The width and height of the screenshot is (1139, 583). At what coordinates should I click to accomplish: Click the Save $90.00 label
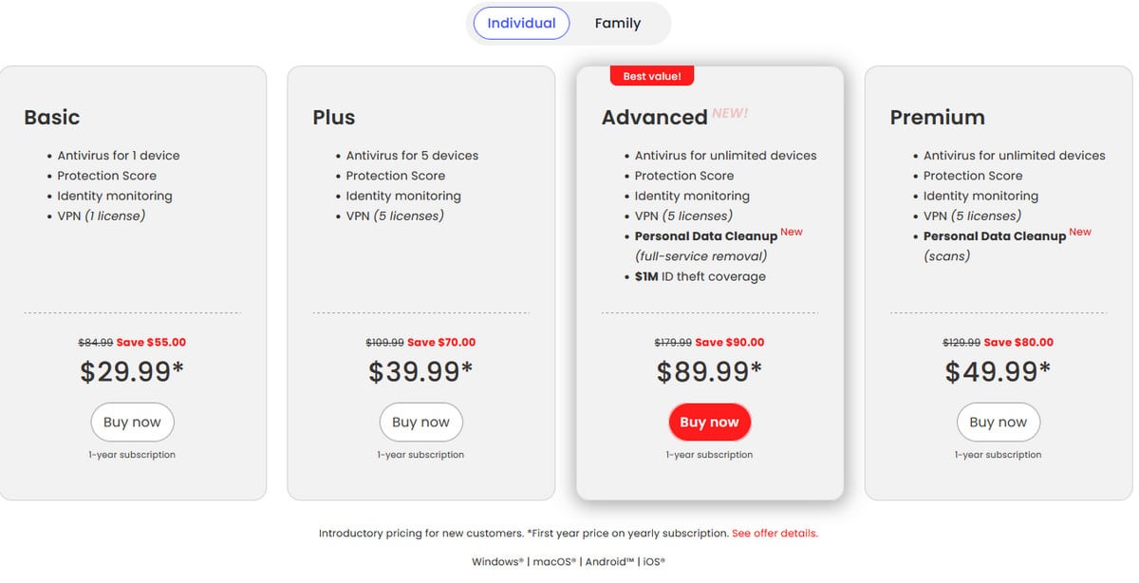[x=730, y=342]
